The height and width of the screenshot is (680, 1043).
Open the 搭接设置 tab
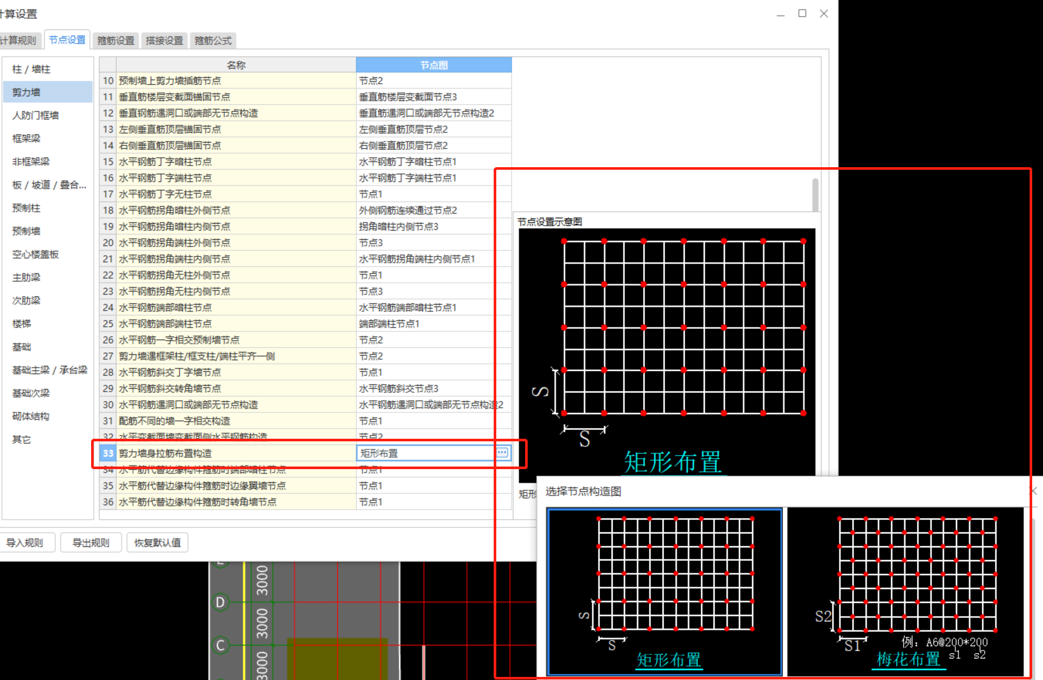(164, 40)
